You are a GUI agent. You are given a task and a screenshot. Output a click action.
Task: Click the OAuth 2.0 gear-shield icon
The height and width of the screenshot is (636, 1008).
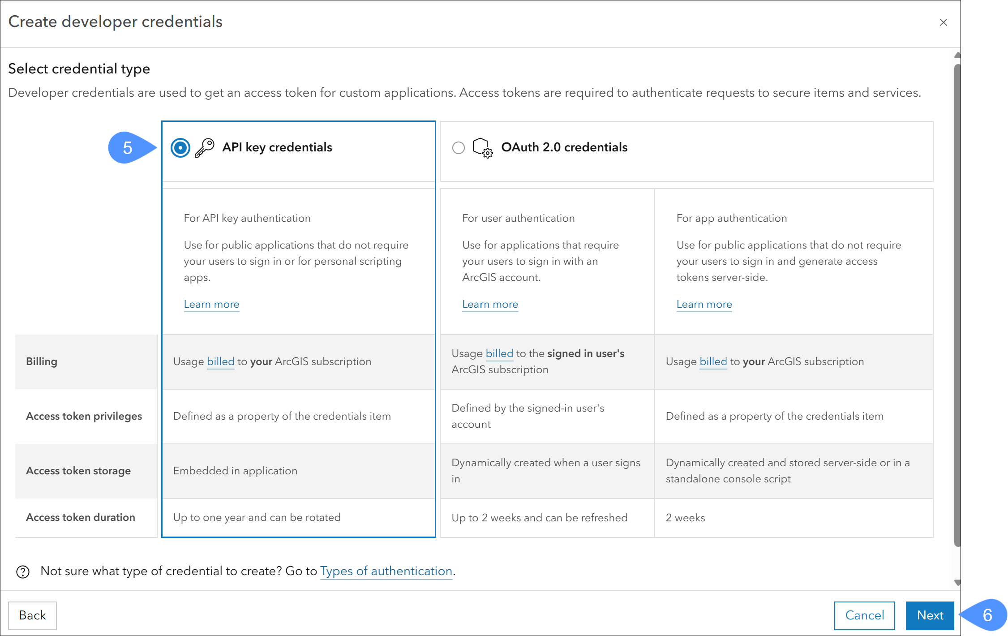point(482,147)
